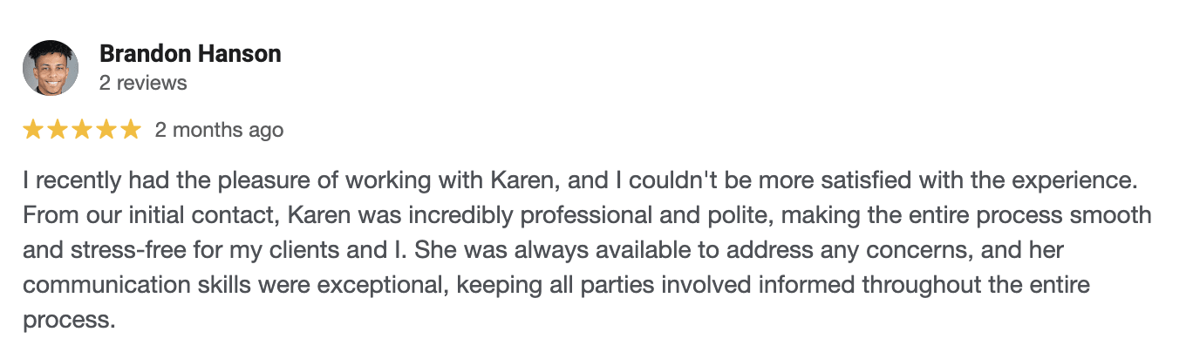The image size is (1193, 359).
Task: Click the word "stress-free" in the review
Action: pos(116,250)
